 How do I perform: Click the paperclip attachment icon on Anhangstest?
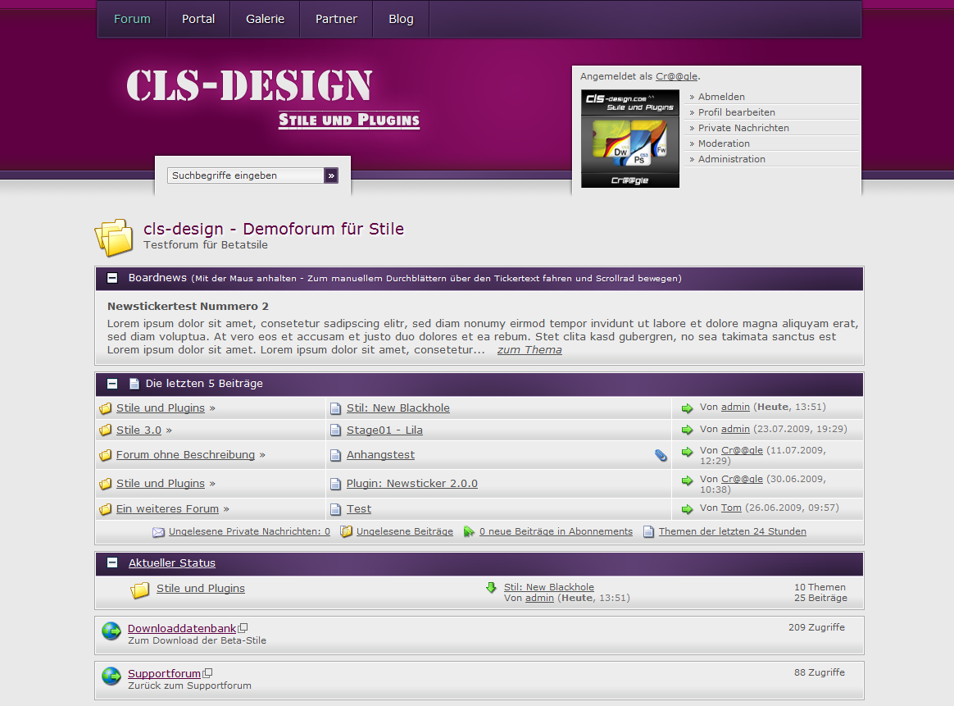[x=661, y=455]
